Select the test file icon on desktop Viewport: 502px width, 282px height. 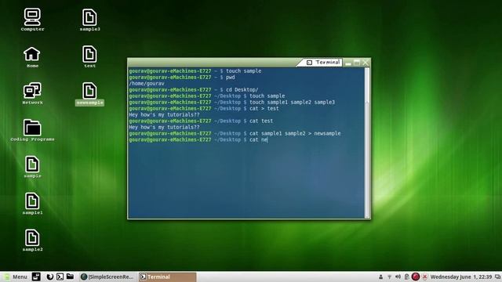89,56
